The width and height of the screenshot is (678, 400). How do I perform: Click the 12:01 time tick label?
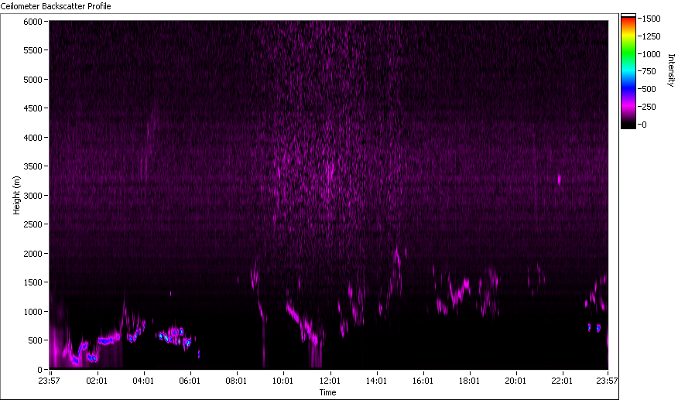(330, 381)
